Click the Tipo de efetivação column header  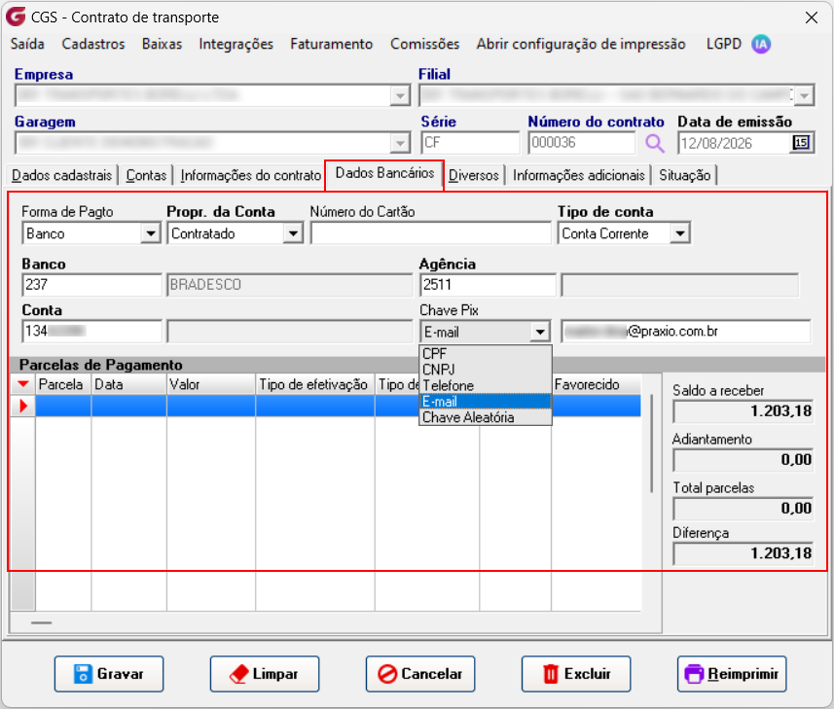point(315,384)
